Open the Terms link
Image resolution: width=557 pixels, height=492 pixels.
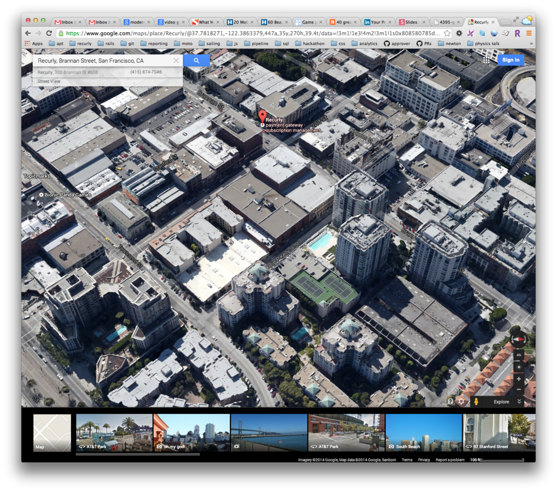click(x=407, y=460)
